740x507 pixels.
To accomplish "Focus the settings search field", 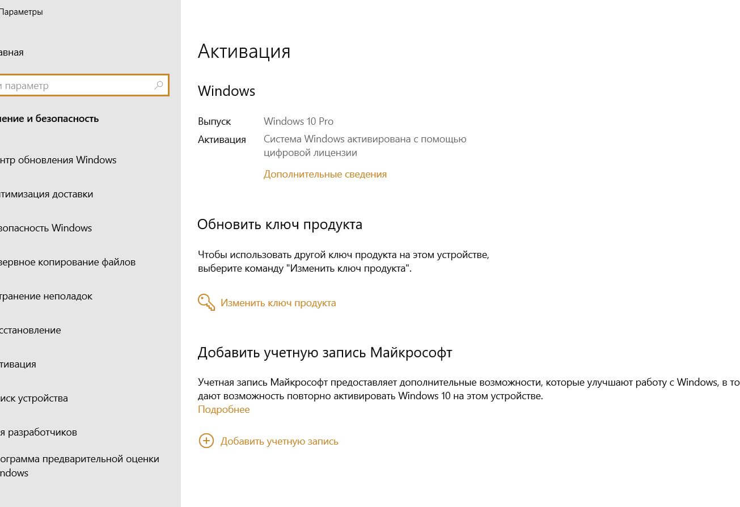I will [x=84, y=86].
